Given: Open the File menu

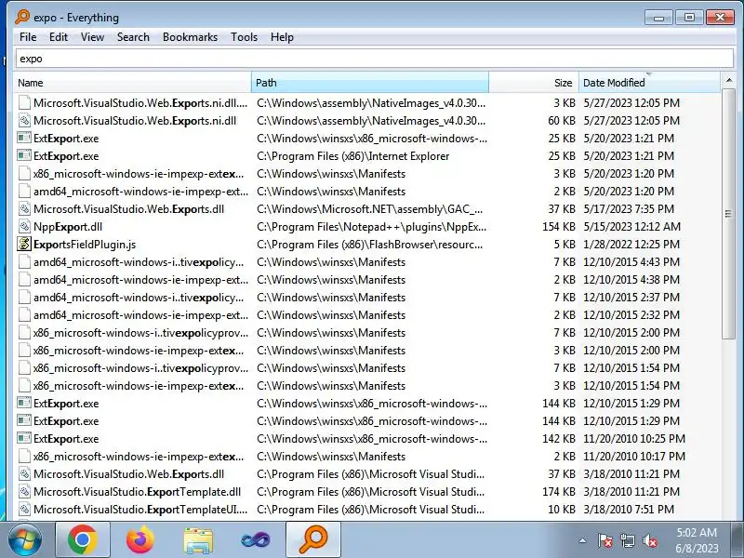Looking at the screenshot, I should [x=28, y=37].
